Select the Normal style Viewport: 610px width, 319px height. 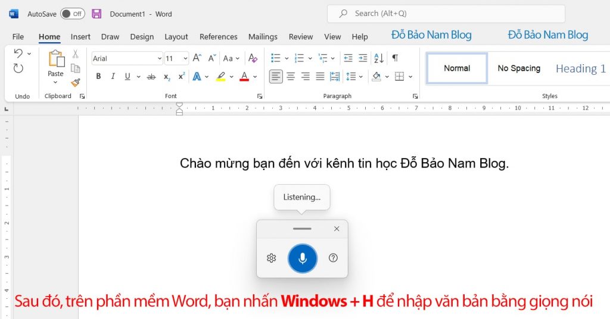[x=457, y=68]
